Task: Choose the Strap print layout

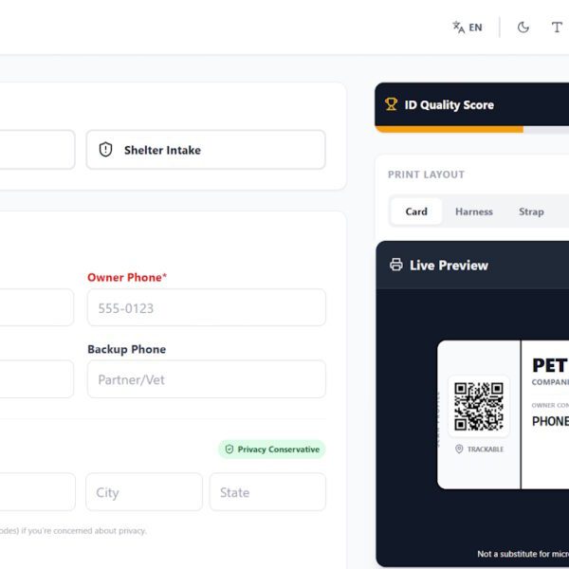Action: [x=531, y=211]
